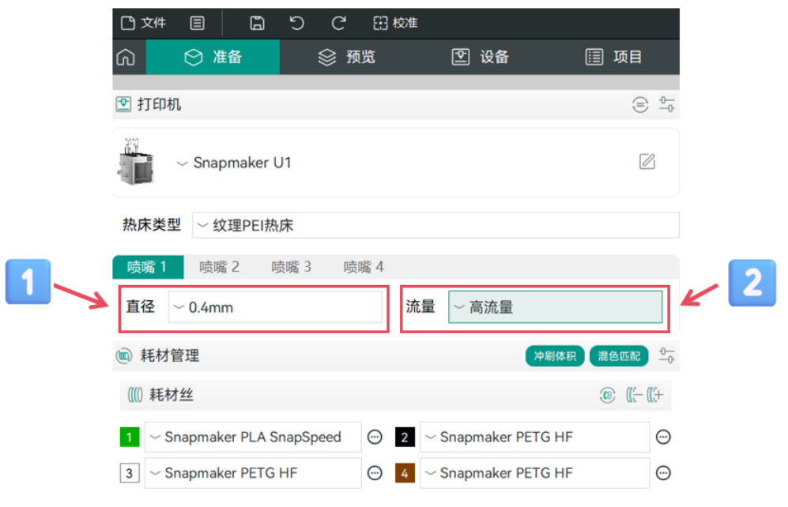Click the brown filament 4 color swatch
Screen dimensions: 788x507
tap(405, 473)
